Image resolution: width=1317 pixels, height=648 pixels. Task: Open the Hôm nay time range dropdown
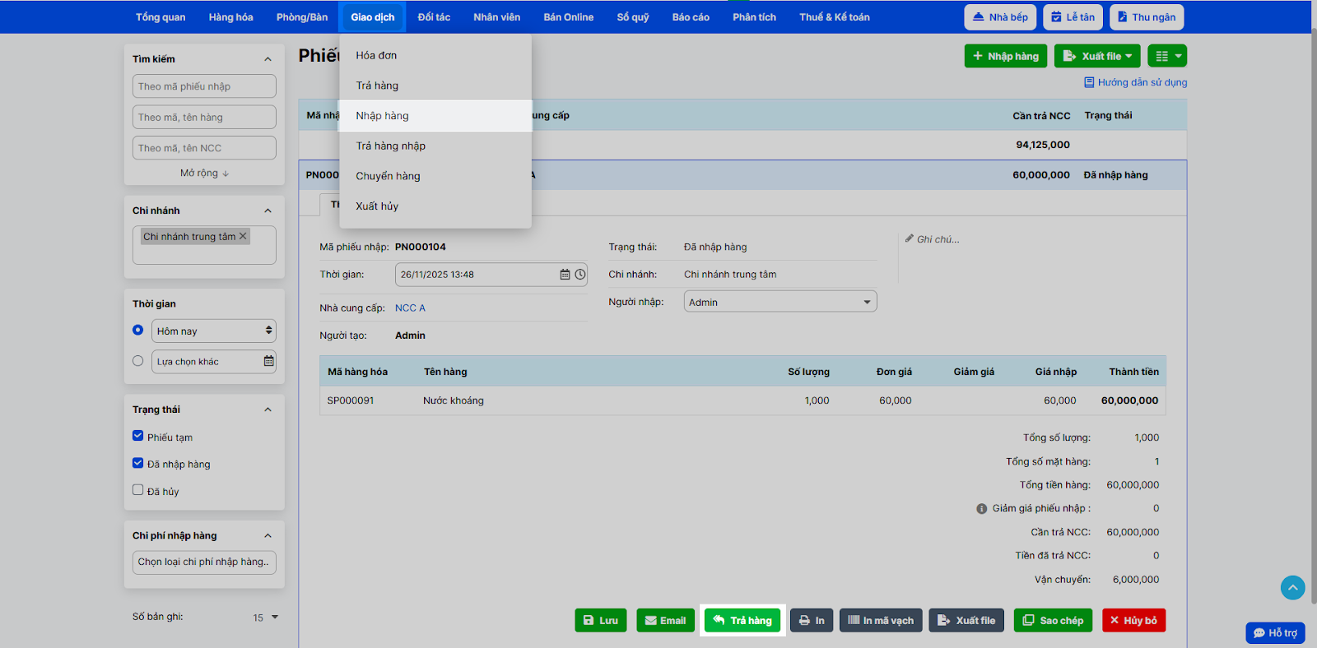[214, 331]
